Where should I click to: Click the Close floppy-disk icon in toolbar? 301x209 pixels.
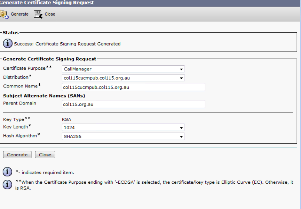[x=38, y=14]
